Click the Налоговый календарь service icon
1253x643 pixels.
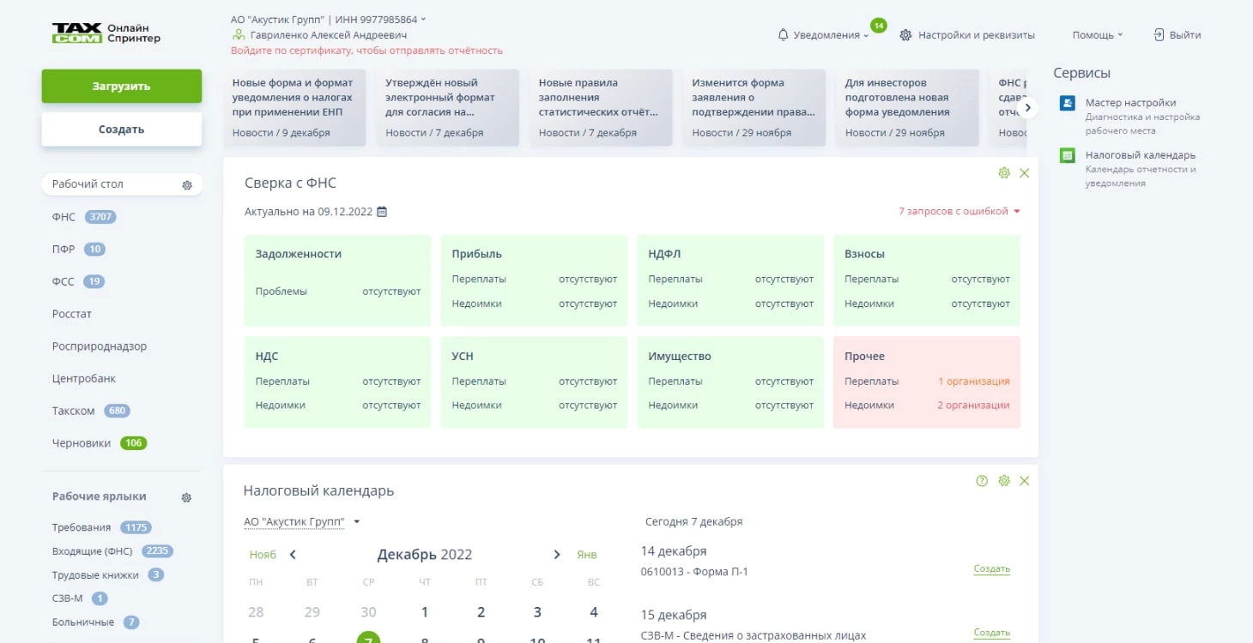click(x=1067, y=156)
